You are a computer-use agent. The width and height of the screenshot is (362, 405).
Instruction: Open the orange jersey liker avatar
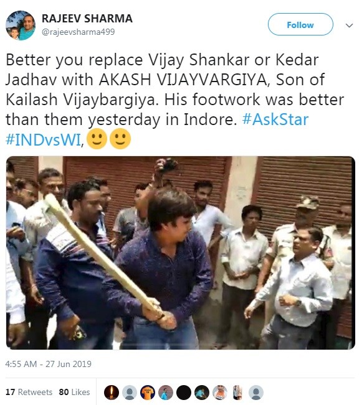click(148, 393)
